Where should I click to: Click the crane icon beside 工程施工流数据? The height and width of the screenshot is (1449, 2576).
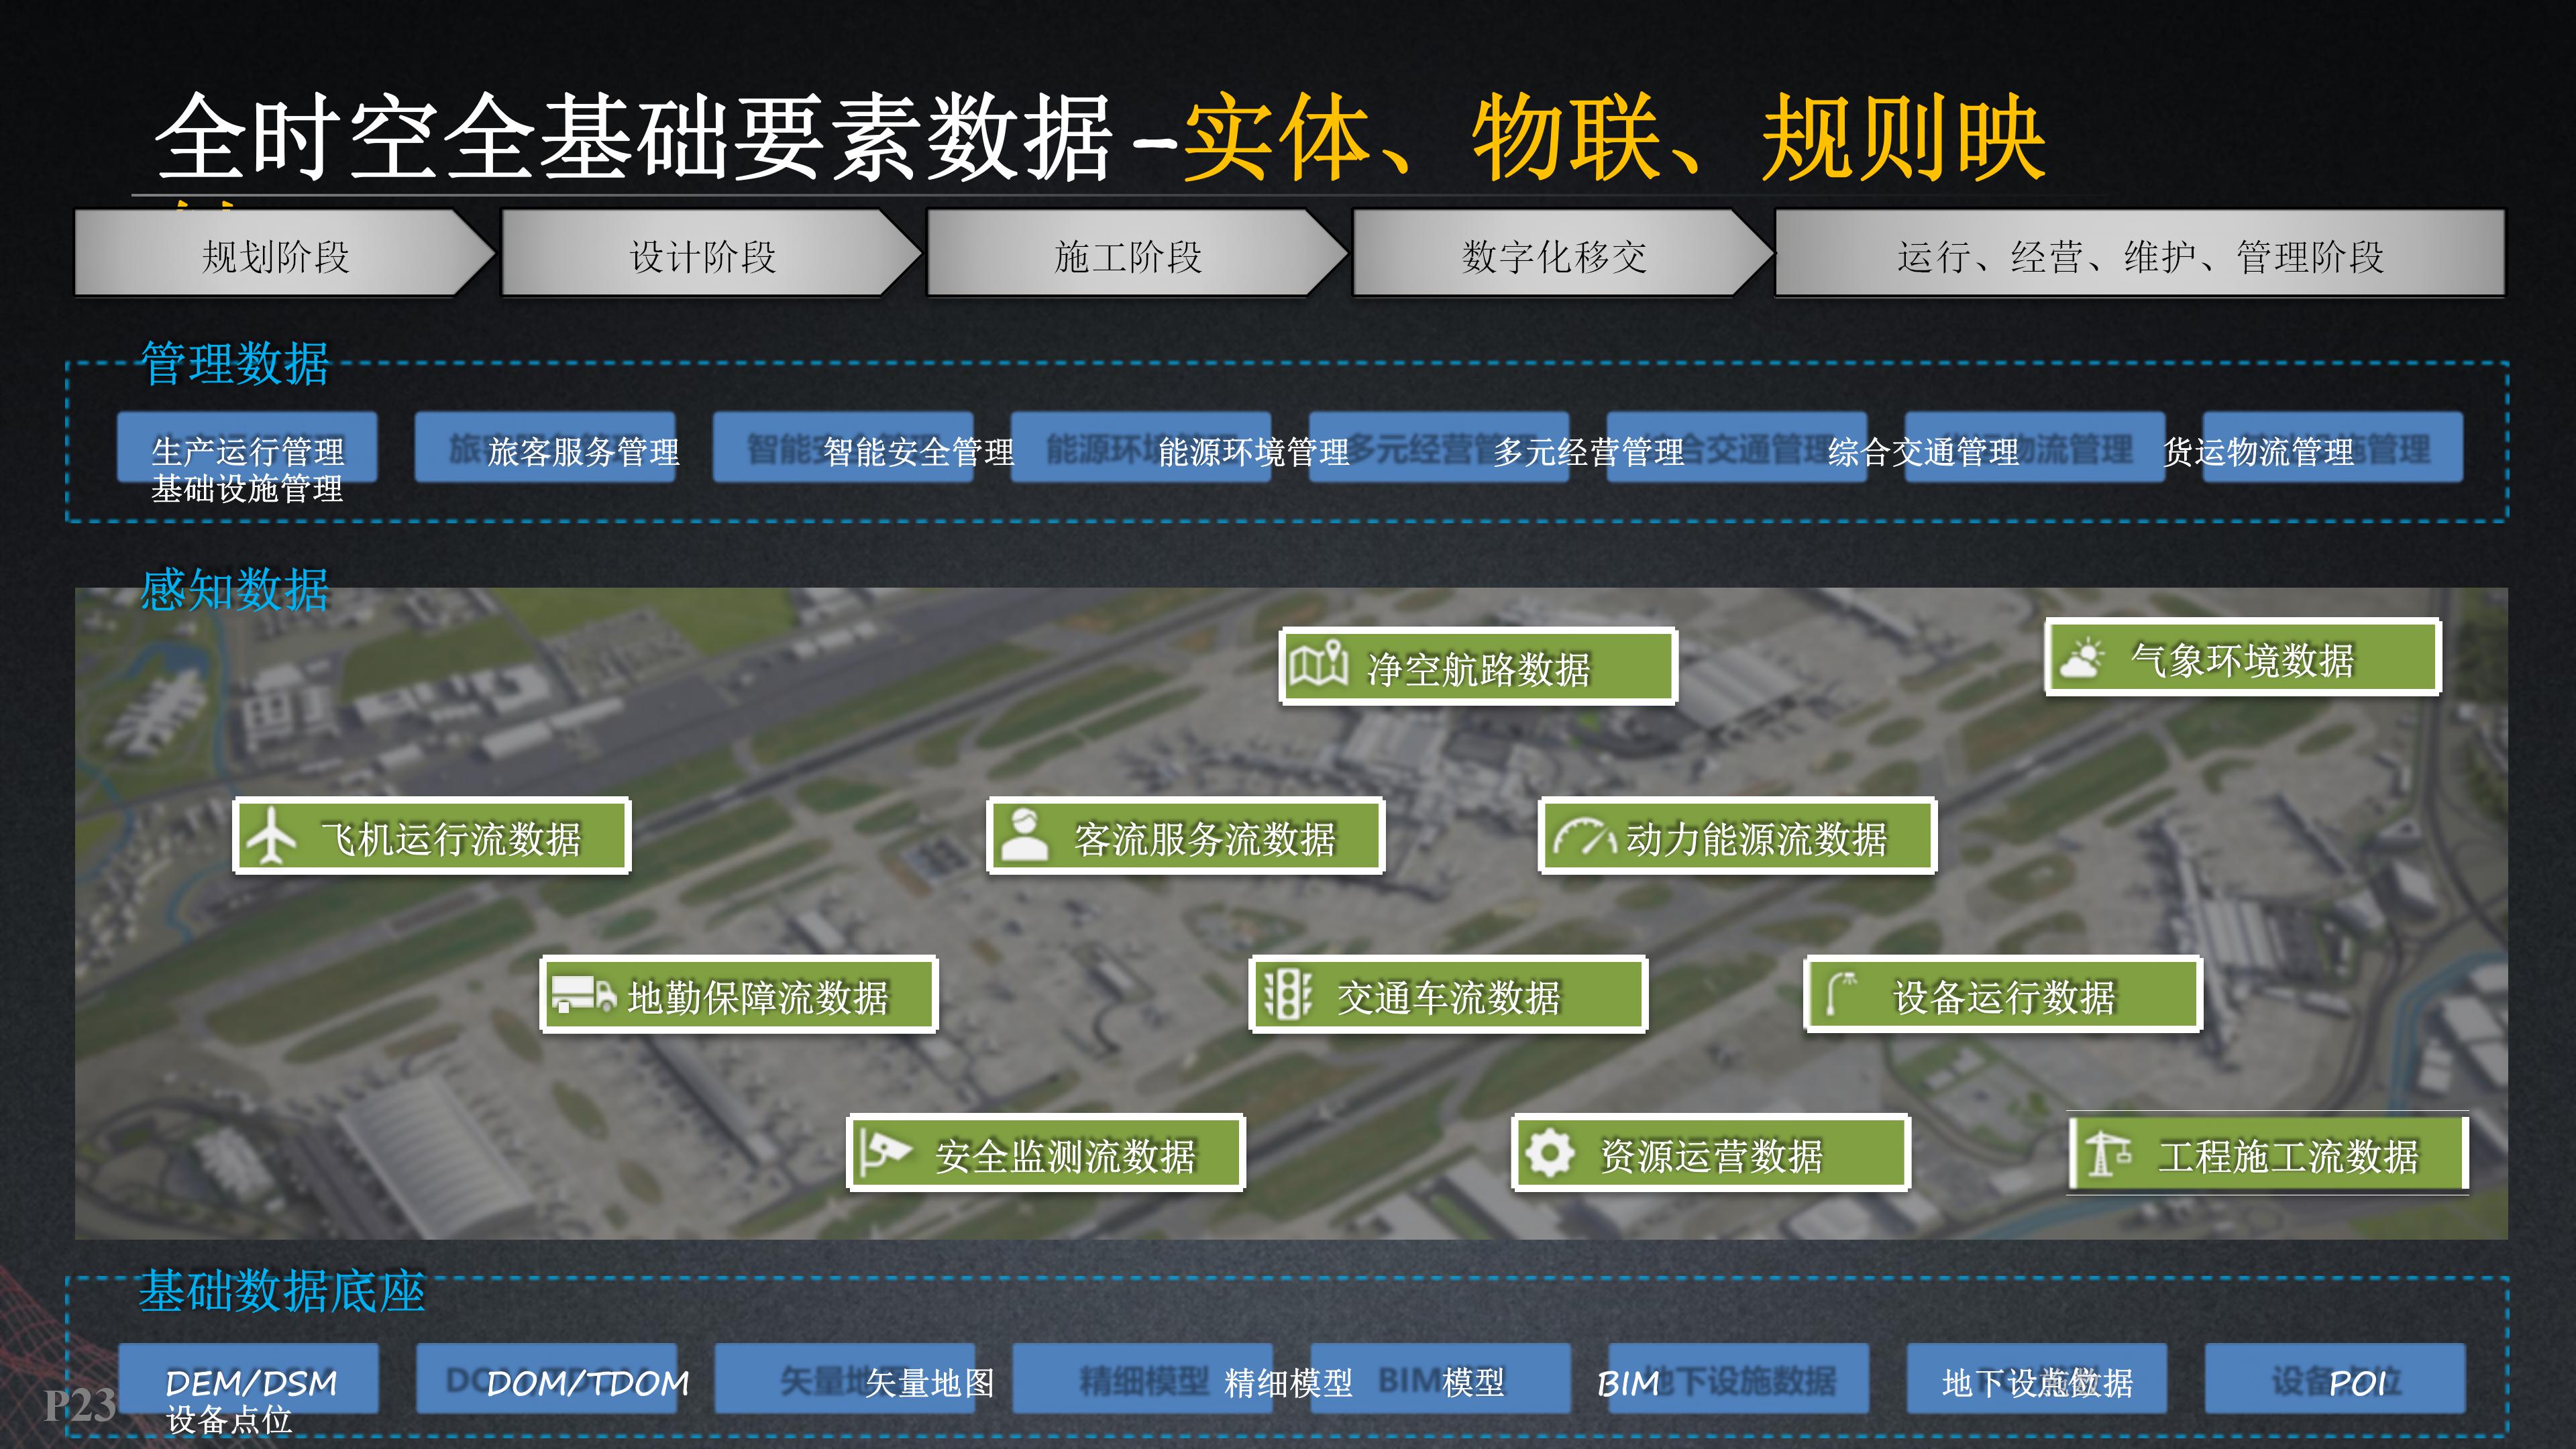point(2108,1153)
